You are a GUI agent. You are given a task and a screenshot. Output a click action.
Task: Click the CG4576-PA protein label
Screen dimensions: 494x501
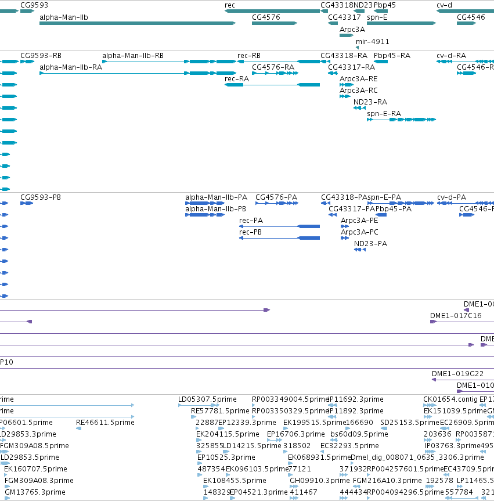276,197
